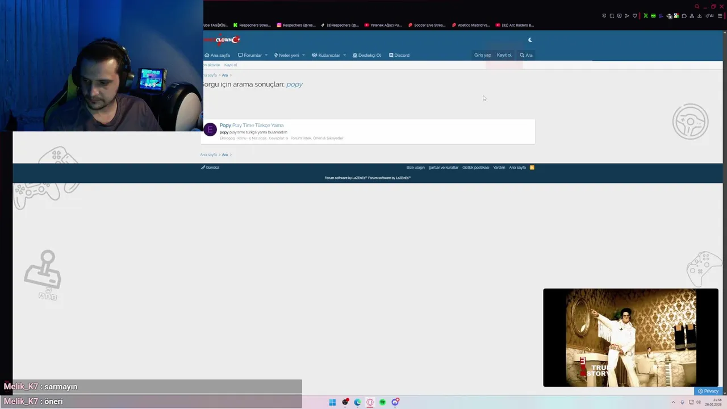The image size is (727, 409).
Task: Switch to the Atletico Madrid vs tab
Action: 471,25
